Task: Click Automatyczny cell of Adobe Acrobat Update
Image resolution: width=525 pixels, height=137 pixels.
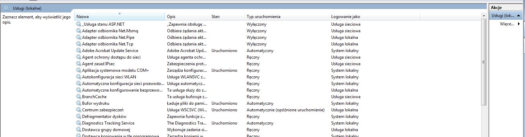Action: 260,51
